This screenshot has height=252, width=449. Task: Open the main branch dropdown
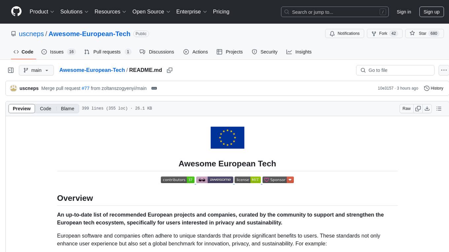click(x=36, y=70)
